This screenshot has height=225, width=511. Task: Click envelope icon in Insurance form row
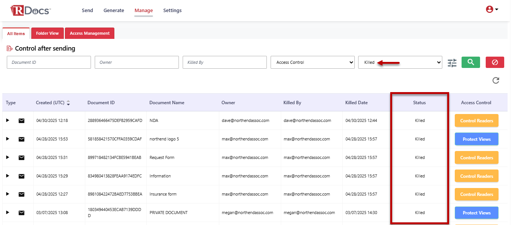pyautogui.click(x=22, y=194)
